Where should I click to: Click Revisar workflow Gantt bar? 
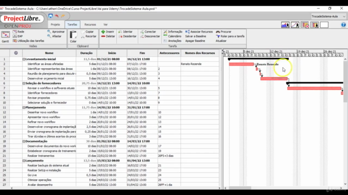[x=314, y=88]
